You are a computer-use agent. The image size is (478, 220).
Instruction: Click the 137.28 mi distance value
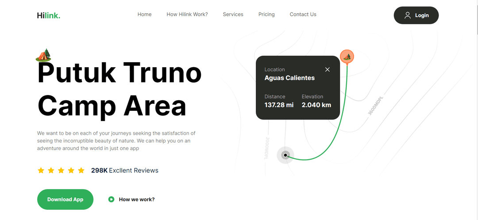coord(279,105)
